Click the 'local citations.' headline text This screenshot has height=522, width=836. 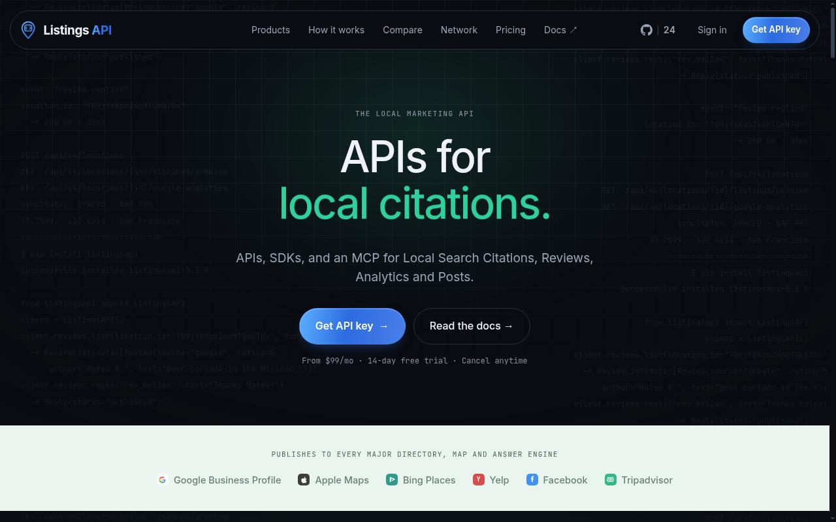[x=415, y=203]
